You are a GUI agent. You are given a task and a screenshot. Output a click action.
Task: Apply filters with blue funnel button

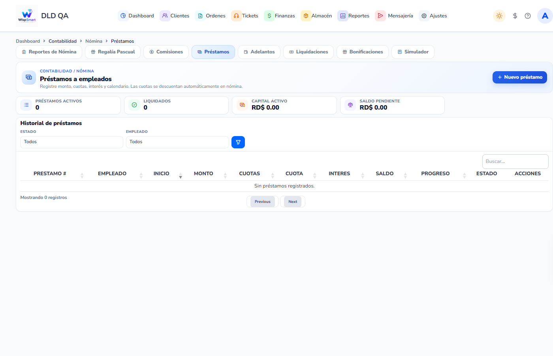[x=238, y=142]
